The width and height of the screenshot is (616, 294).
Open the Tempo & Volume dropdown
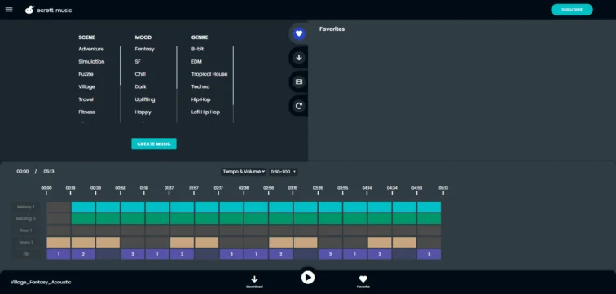244,172
